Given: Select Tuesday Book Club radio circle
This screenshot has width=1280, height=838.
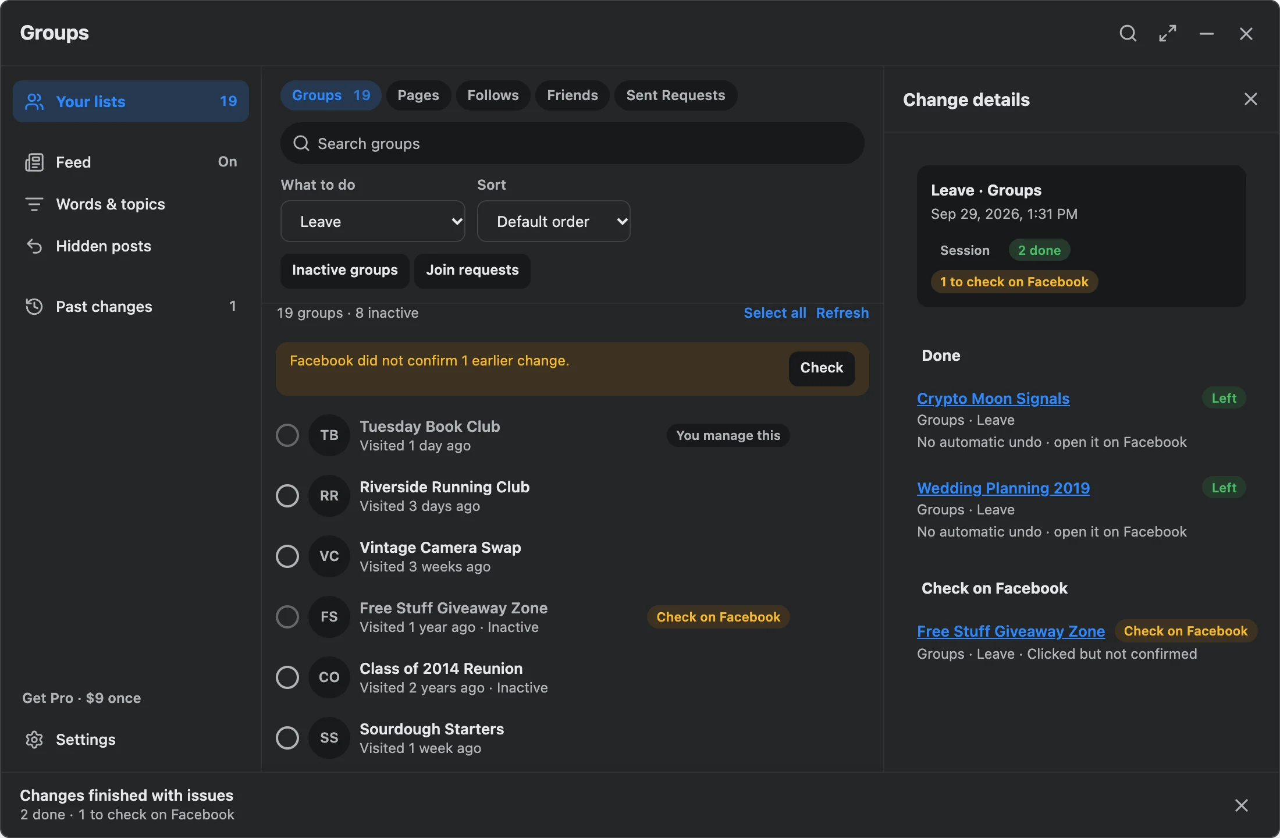Looking at the screenshot, I should pyautogui.click(x=287, y=435).
